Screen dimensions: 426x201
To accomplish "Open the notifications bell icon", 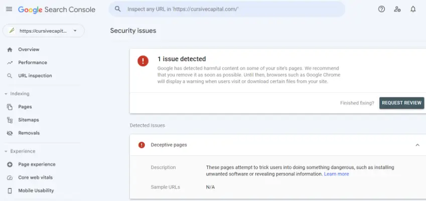I will [x=413, y=9].
